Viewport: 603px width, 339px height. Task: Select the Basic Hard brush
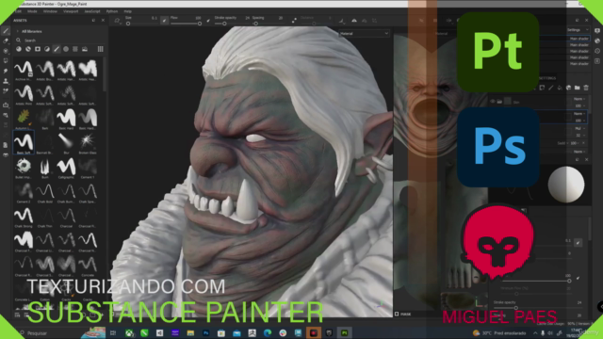pyautogui.click(x=66, y=119)
